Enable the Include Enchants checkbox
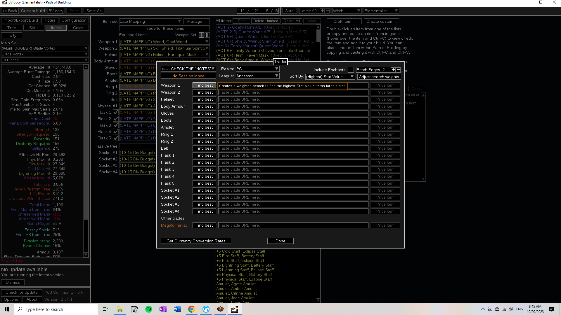 click(351, 70)
